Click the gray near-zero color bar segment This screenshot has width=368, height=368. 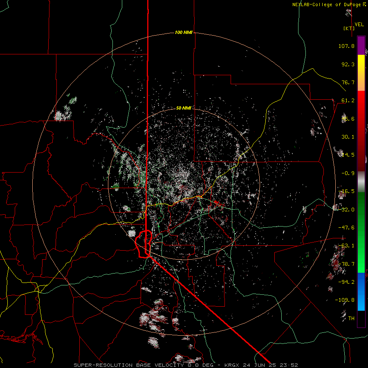point(361,182)
